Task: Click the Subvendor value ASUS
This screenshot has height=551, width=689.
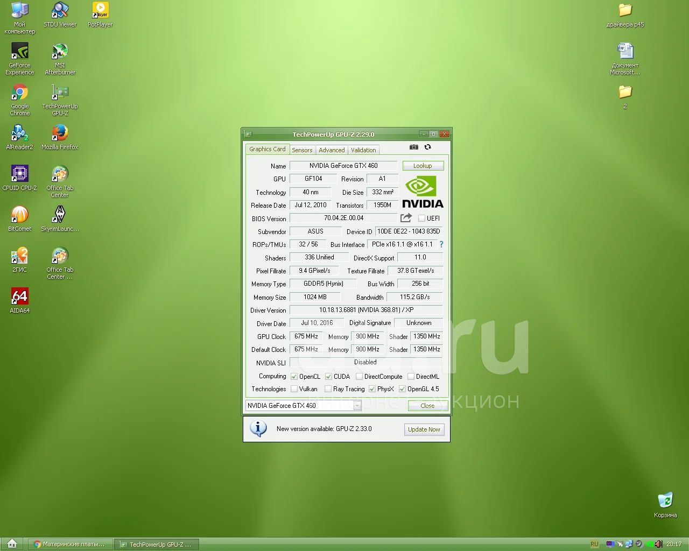Action: [x=315, y=231]
